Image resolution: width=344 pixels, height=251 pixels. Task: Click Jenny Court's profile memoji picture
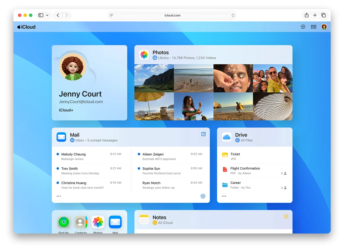pos(73,67)
